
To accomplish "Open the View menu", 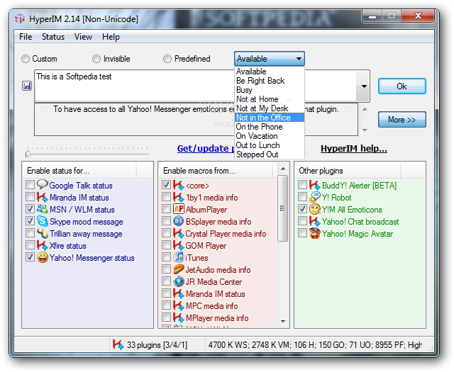I will click(83, 37).
